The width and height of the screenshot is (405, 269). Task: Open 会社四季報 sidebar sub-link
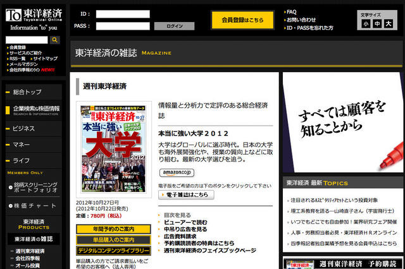(x=28, y=258)
